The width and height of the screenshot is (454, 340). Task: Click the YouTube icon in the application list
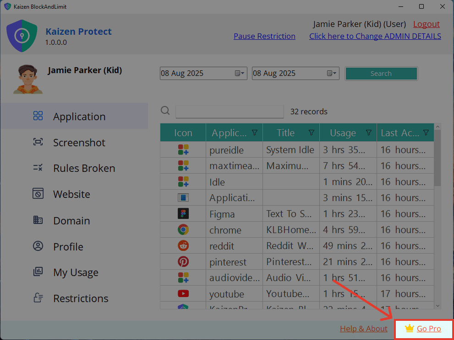183,294
